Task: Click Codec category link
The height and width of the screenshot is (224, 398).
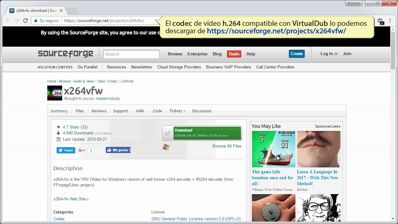Action: click(x=59, y=219)
